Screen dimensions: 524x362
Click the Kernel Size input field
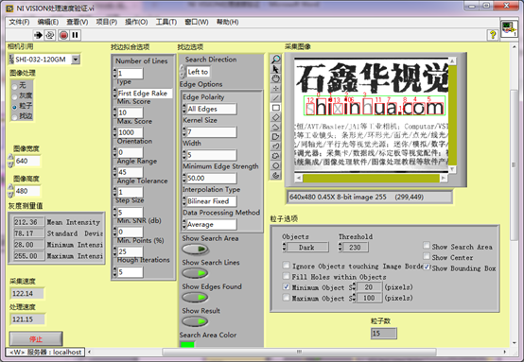[x=211, y=132]
